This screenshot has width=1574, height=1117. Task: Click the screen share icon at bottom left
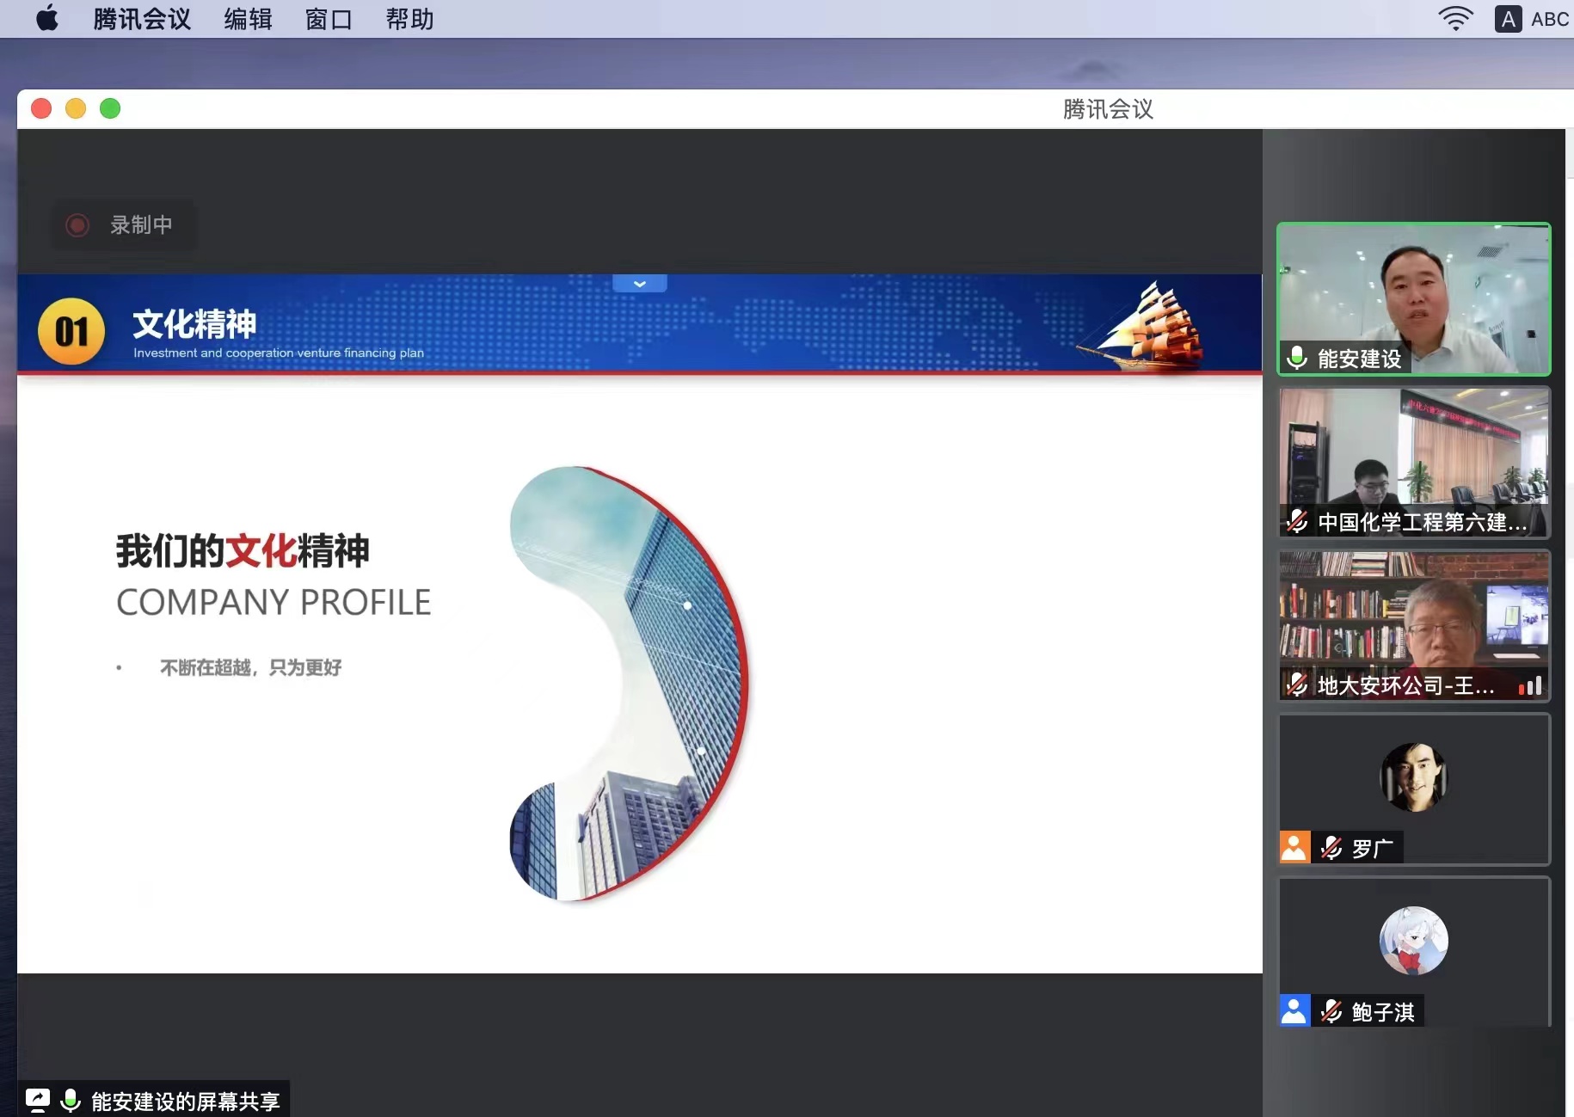point(38,1100)
